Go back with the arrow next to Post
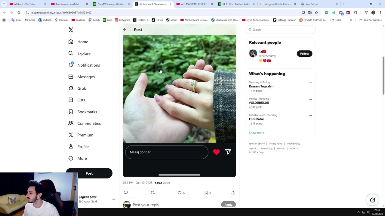This screenshot has height=216, width=385. point(125,29)
